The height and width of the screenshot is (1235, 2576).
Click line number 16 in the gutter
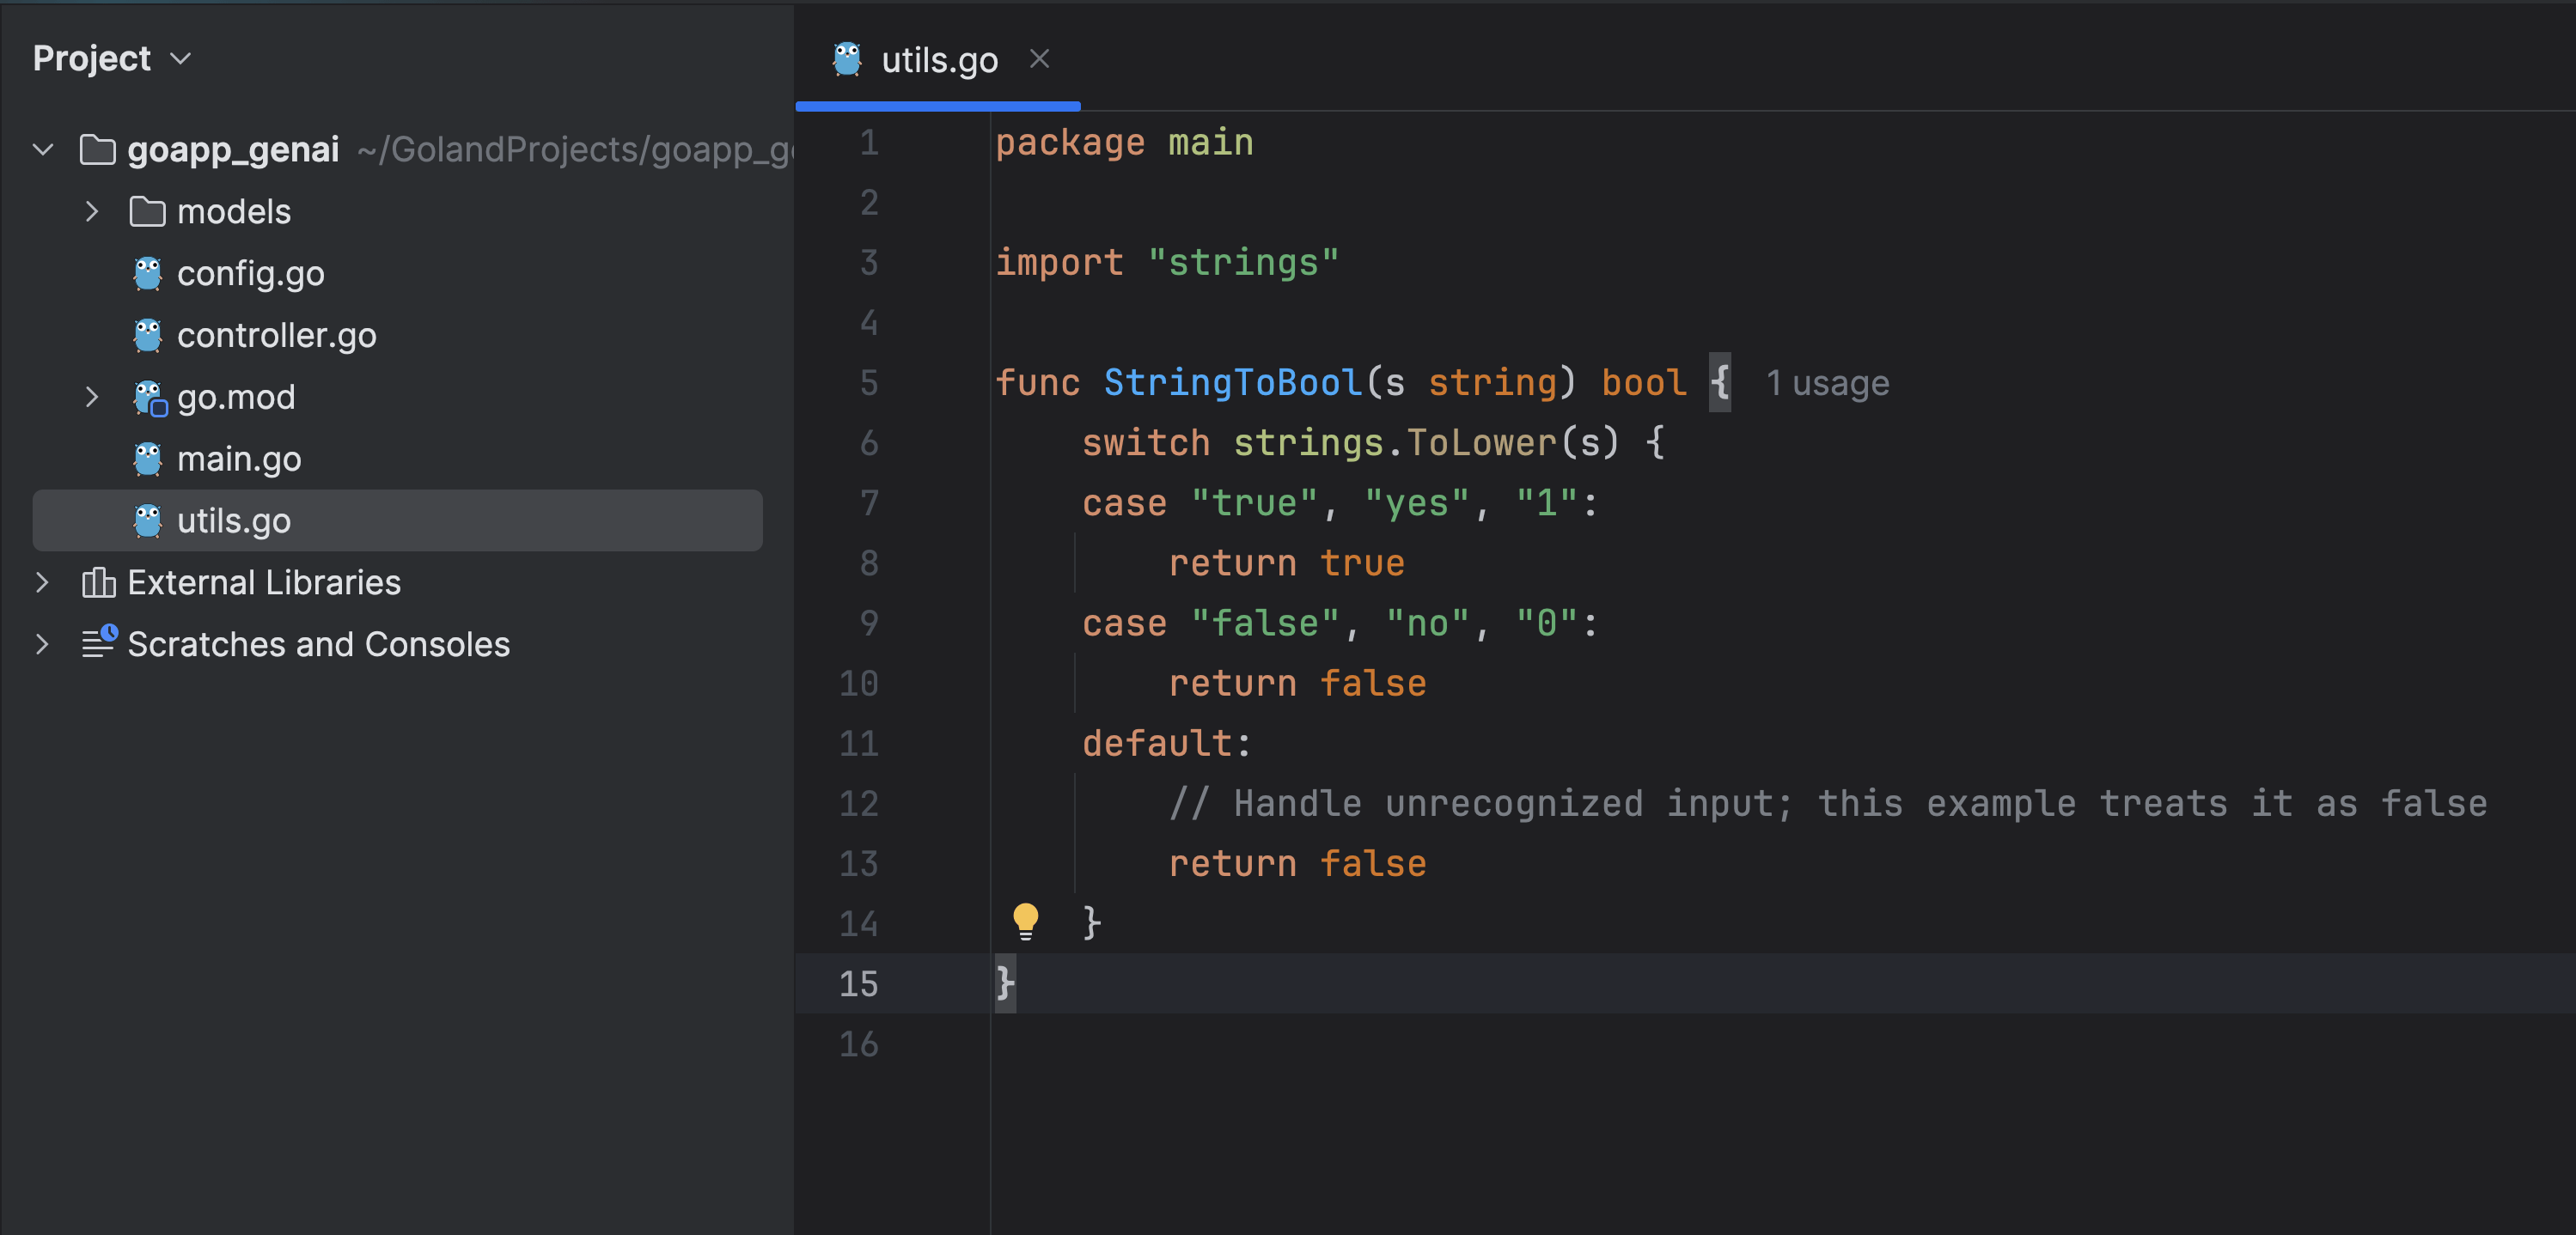858,1044
